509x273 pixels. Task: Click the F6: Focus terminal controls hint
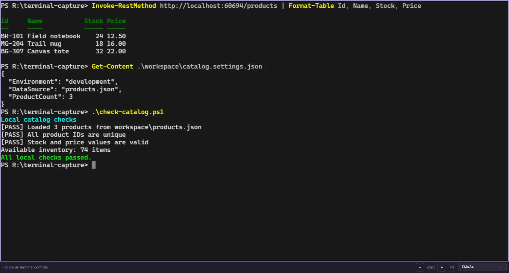[x=25, y=267]
